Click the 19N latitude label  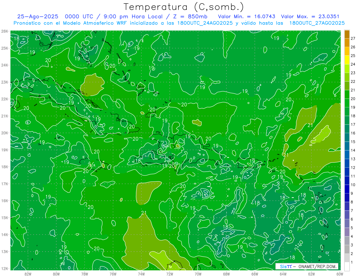point(4,150)
